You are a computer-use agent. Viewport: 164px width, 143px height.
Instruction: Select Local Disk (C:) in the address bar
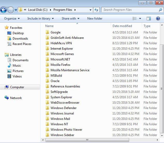pos(38,10)
